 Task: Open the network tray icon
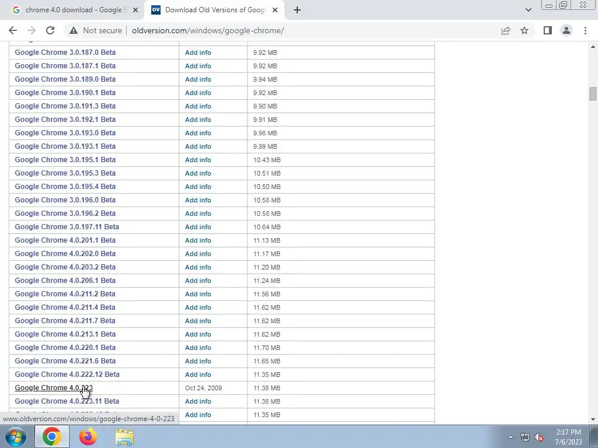pyautogui.click(x=525, y=437)
